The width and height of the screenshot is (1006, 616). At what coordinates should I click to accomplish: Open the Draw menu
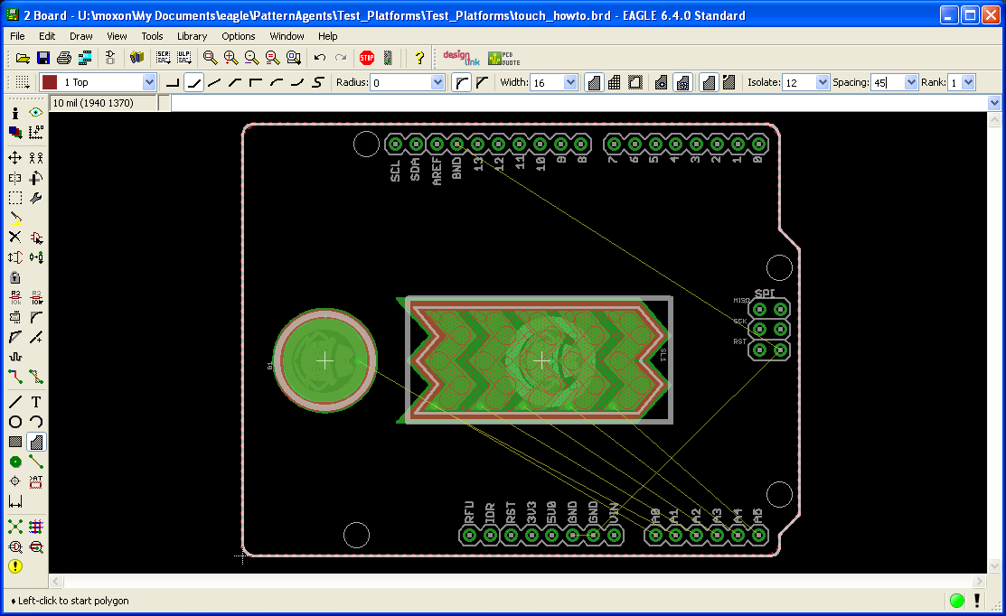[80, 36]
